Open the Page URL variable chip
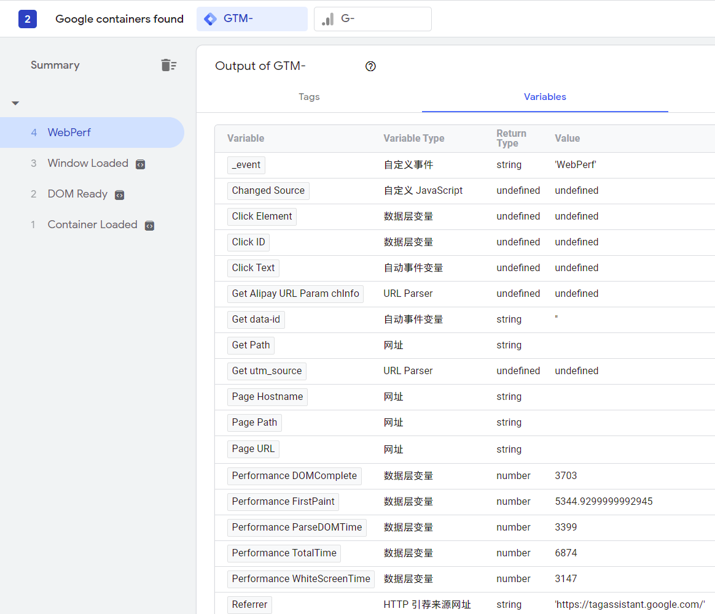715x614 pixels. click(x=253, y=449)
